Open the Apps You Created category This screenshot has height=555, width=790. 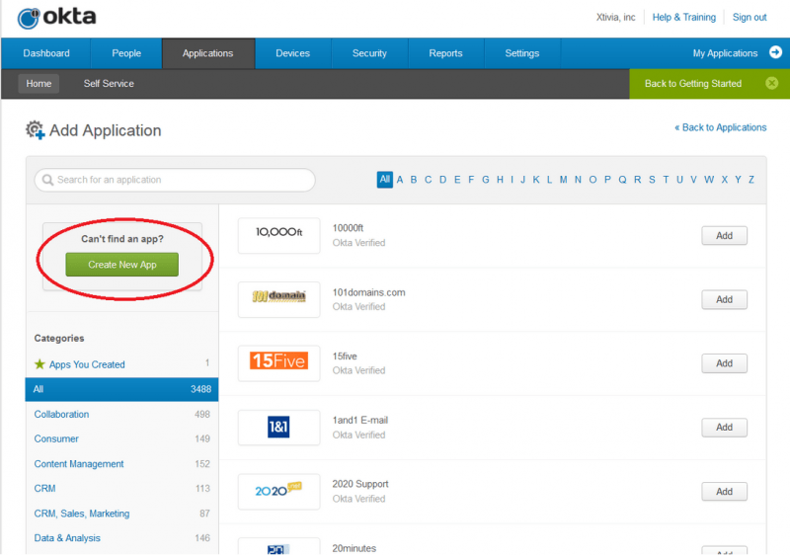tap(87, 364)
